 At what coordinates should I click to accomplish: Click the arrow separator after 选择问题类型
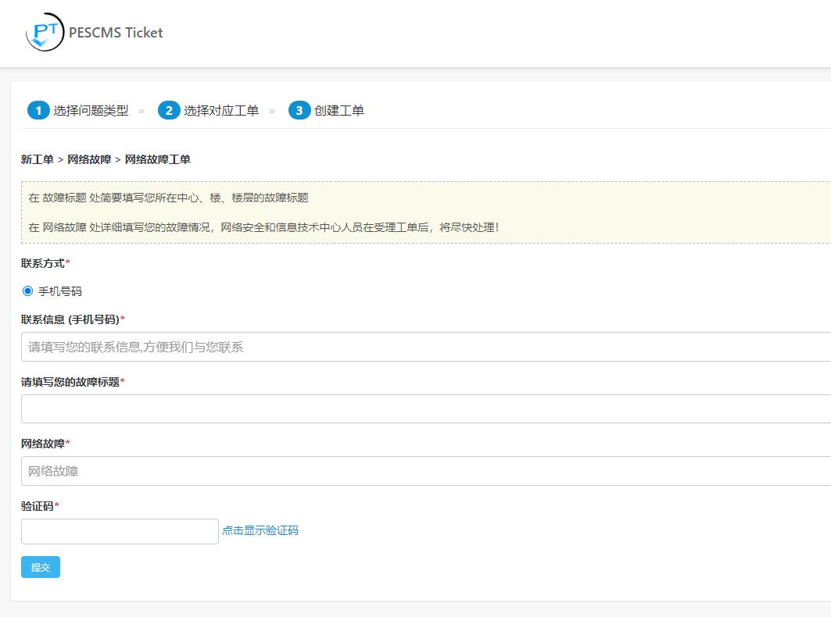pos(141,111)
